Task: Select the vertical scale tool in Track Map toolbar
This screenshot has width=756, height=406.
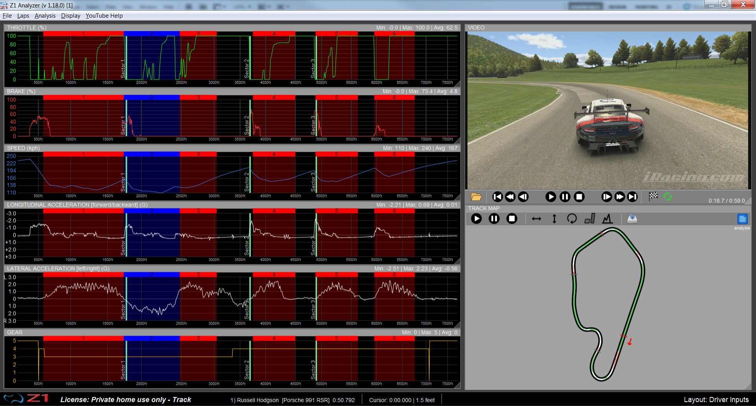Action: [x=554, y=219]
